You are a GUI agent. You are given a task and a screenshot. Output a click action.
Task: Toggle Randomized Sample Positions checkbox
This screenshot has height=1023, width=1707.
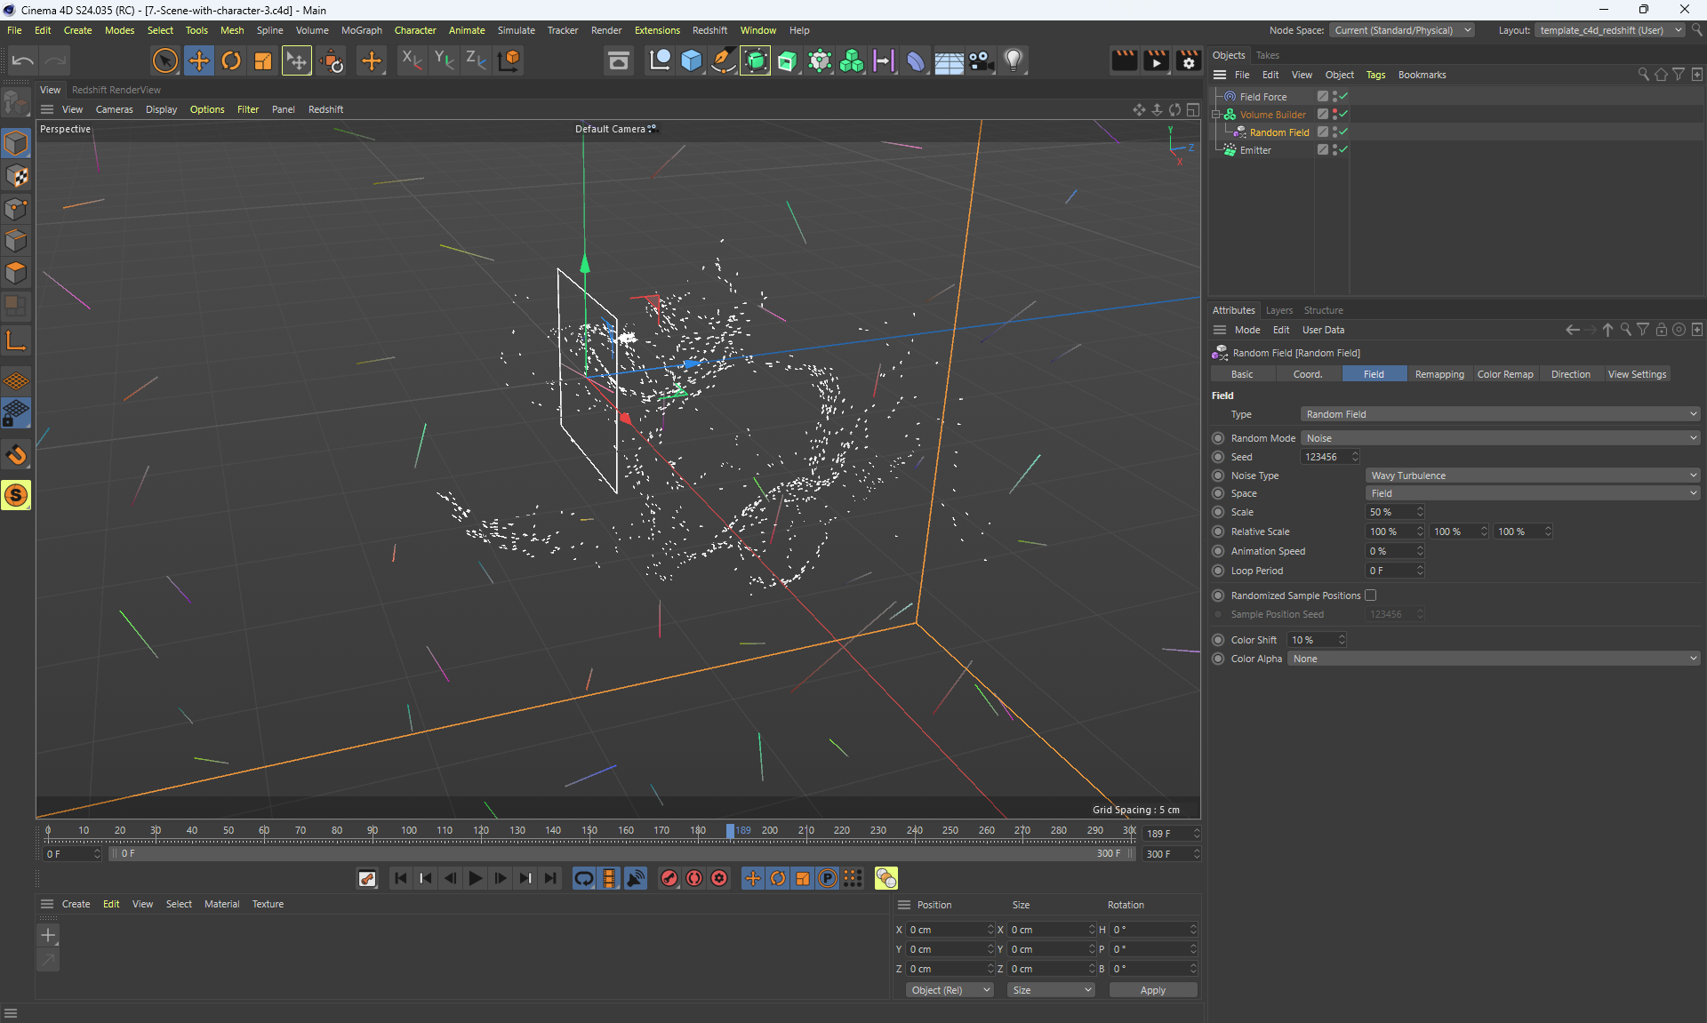pos(1370,595)
